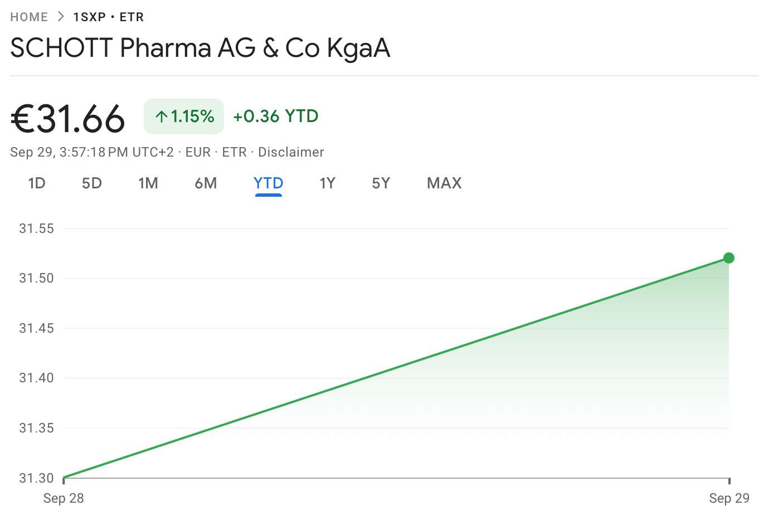Click the breadcrumb chevron arrow icon
Screen dimensions: 759x515
click(x=61, y=17)
